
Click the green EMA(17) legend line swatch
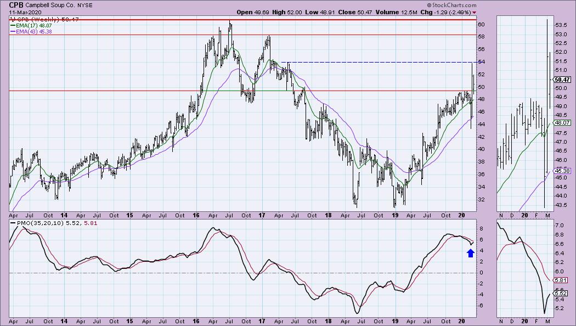13,26
